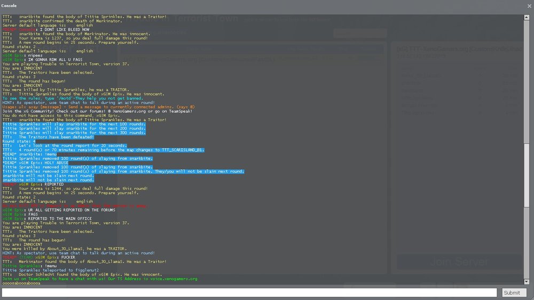Click line "To see the rules, type '/motd'"
The width and height of the screenshot is (534, 300).
[x=73, y=98]
